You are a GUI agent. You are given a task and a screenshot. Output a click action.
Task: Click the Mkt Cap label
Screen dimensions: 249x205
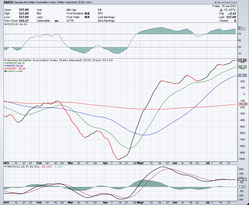pos(72,10)
